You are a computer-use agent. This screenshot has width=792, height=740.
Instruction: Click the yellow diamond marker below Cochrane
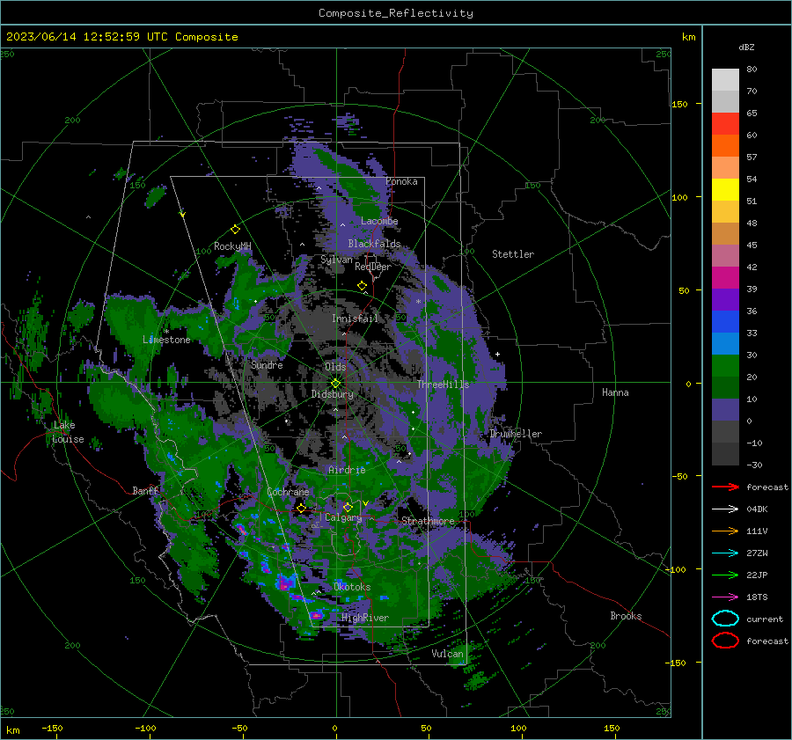(x=301, y=509)
